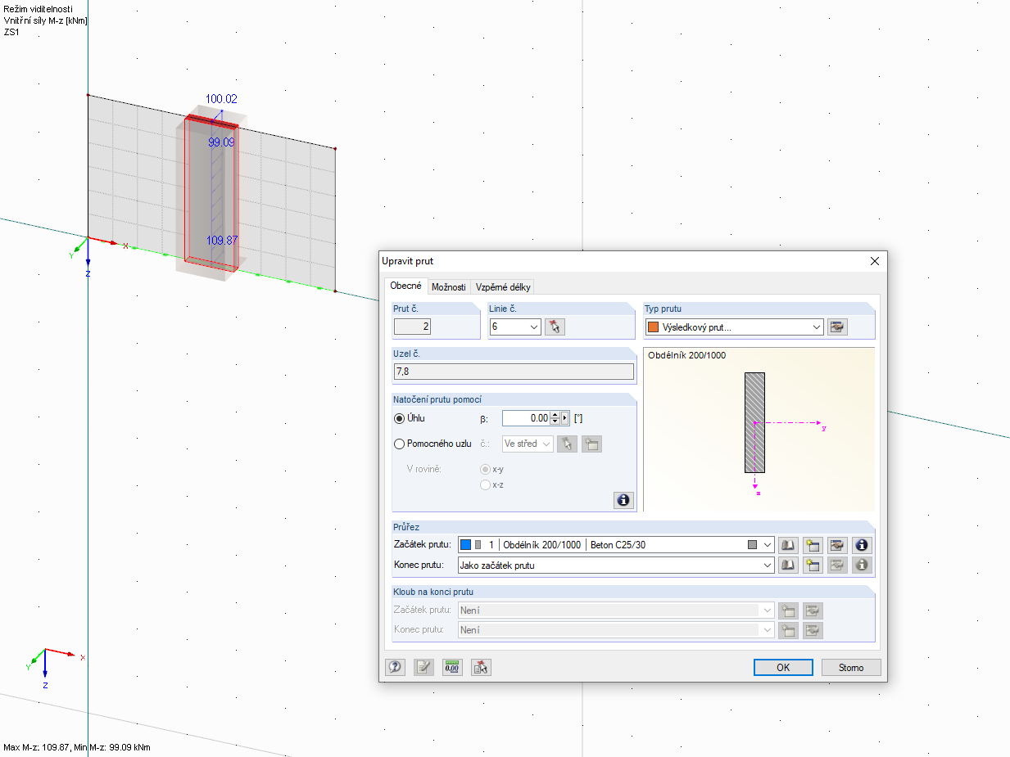Click orange member type color swatch

[653, 327]
